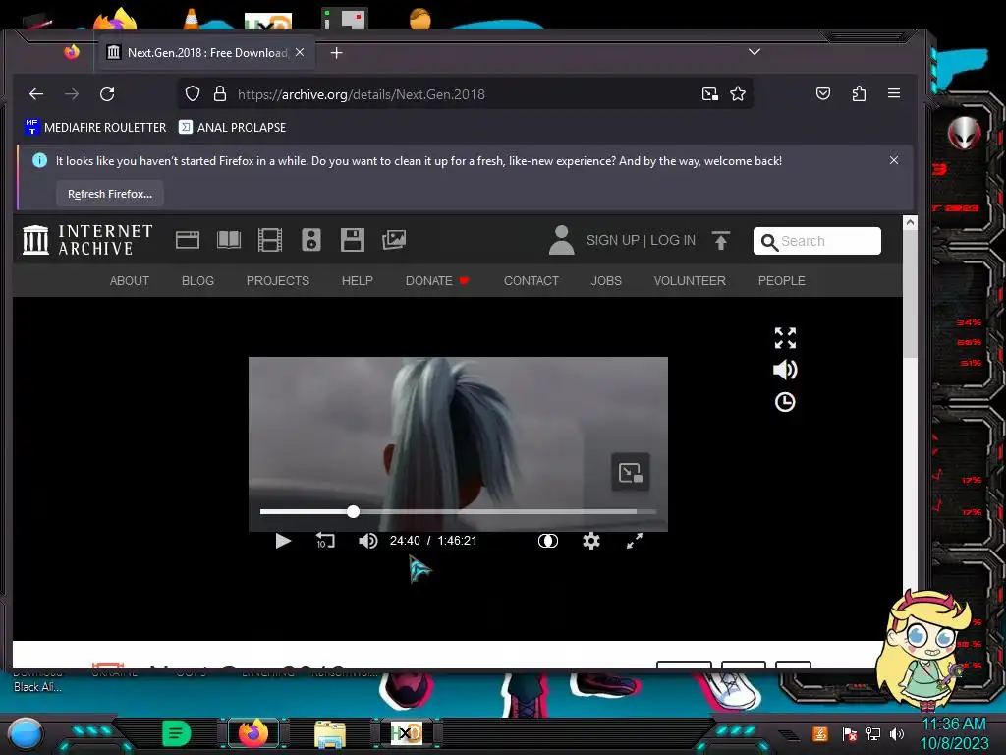Viewport: 1006px width, 755px height.
Task: Open File Explorer from the taskbar
Action: coord(330,734)
